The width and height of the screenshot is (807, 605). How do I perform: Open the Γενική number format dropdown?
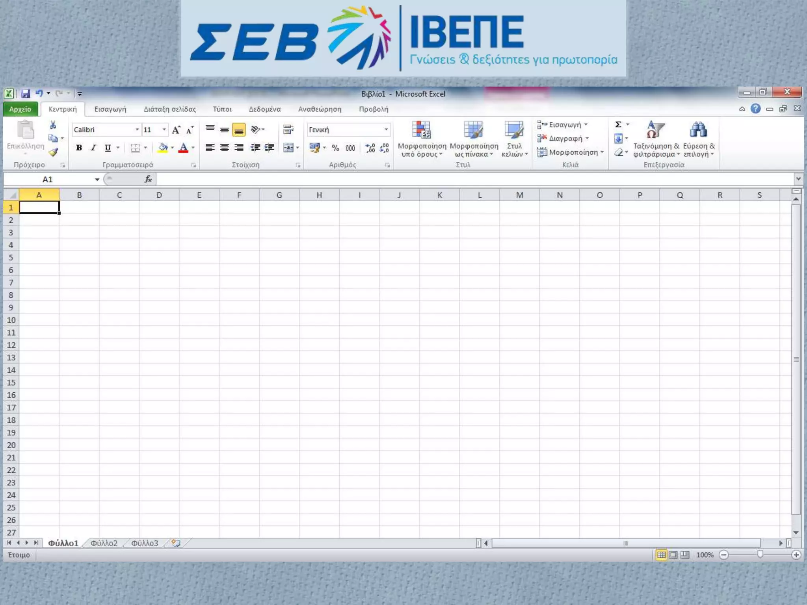(386, 130)
